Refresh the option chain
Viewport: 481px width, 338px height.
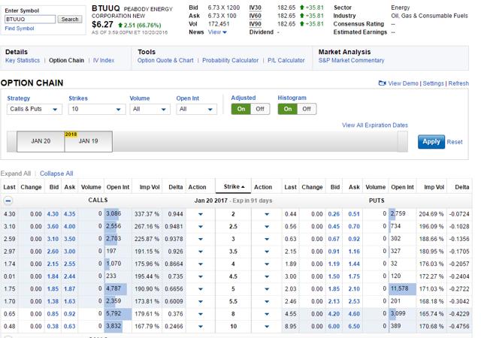pos(458,83)
